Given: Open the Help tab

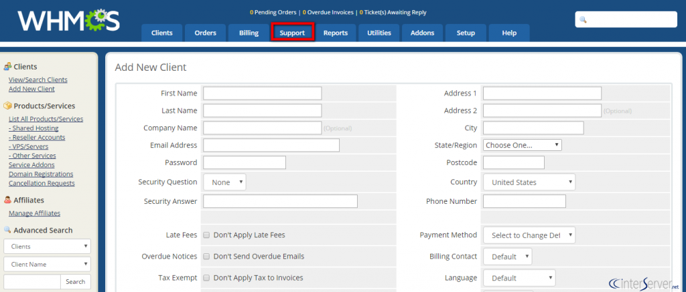Looking at the screenshot, I should coord(509,33).
